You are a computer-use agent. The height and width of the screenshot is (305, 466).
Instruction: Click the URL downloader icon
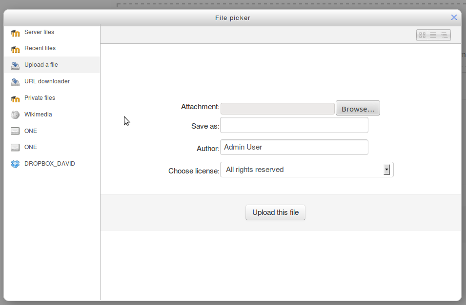[x=15, y=82]
